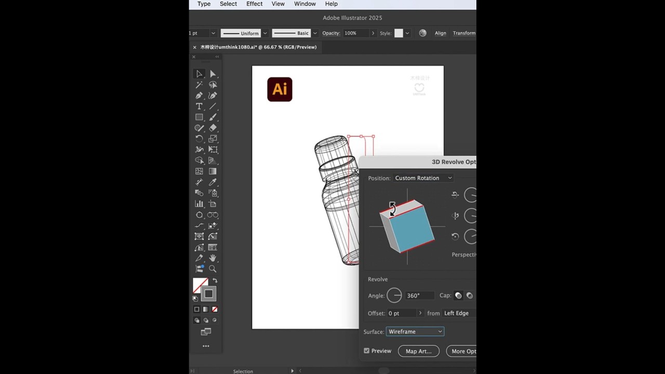The image size is (665, 374).
Task: Toggle the Preview checkbox
Action: coord(367,351)
